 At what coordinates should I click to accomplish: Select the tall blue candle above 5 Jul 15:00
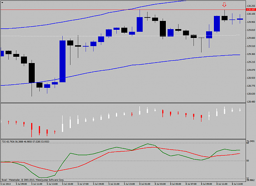63,61
